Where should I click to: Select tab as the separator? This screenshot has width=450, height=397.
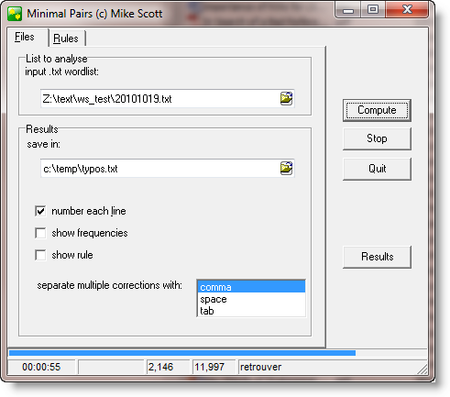[251, 311]
